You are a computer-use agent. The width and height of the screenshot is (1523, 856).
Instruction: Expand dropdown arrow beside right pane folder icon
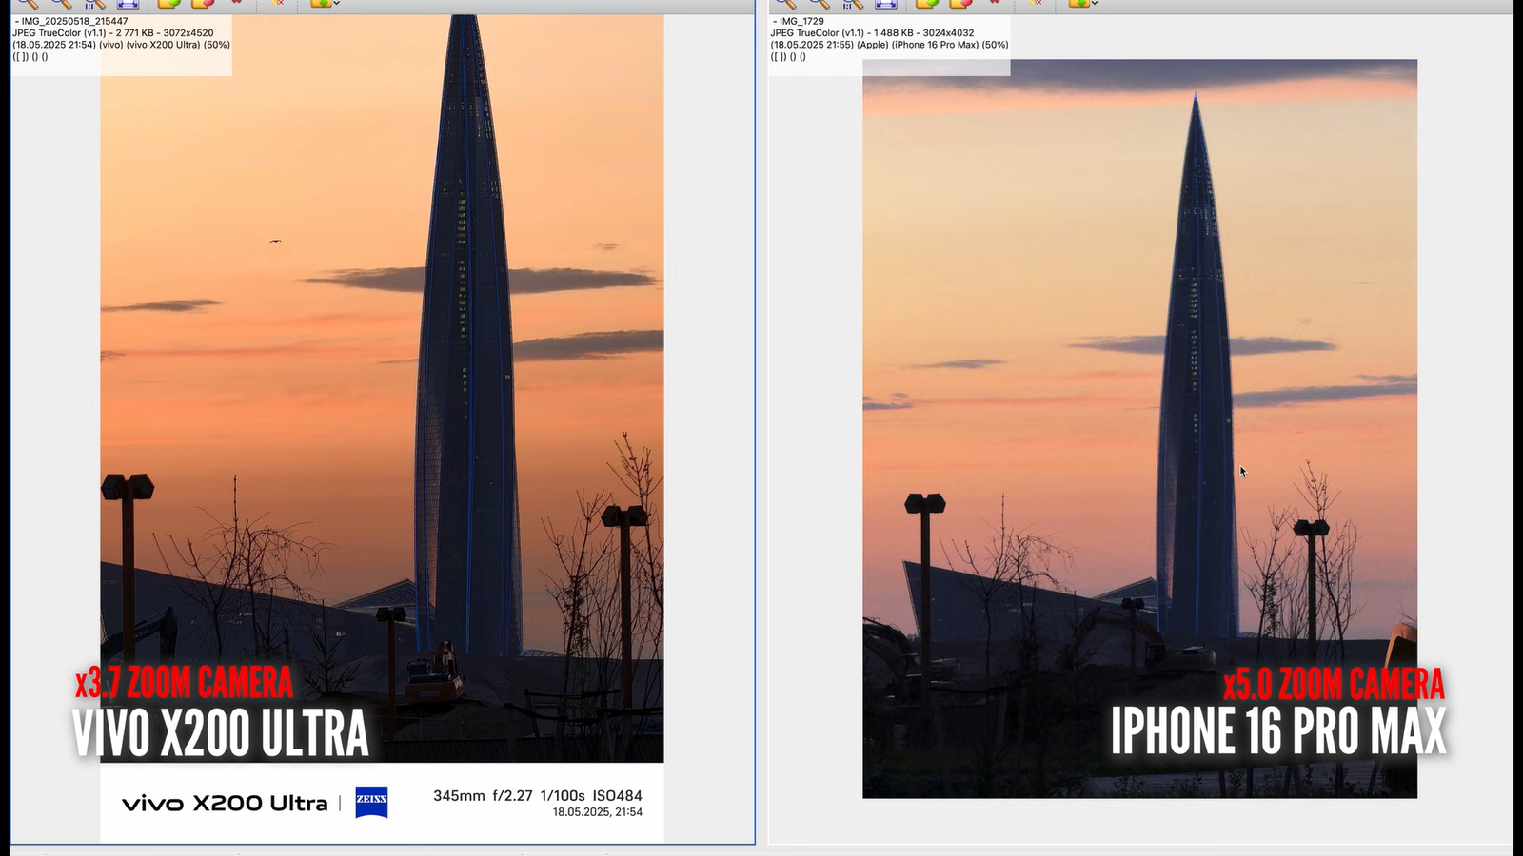(1095, 4)
